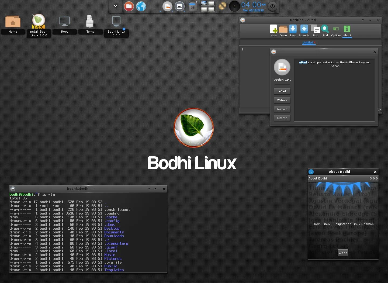Click the .bashrc entry in terminal listing
This screenshot has width=388, height=283.
tap(112, 213)
